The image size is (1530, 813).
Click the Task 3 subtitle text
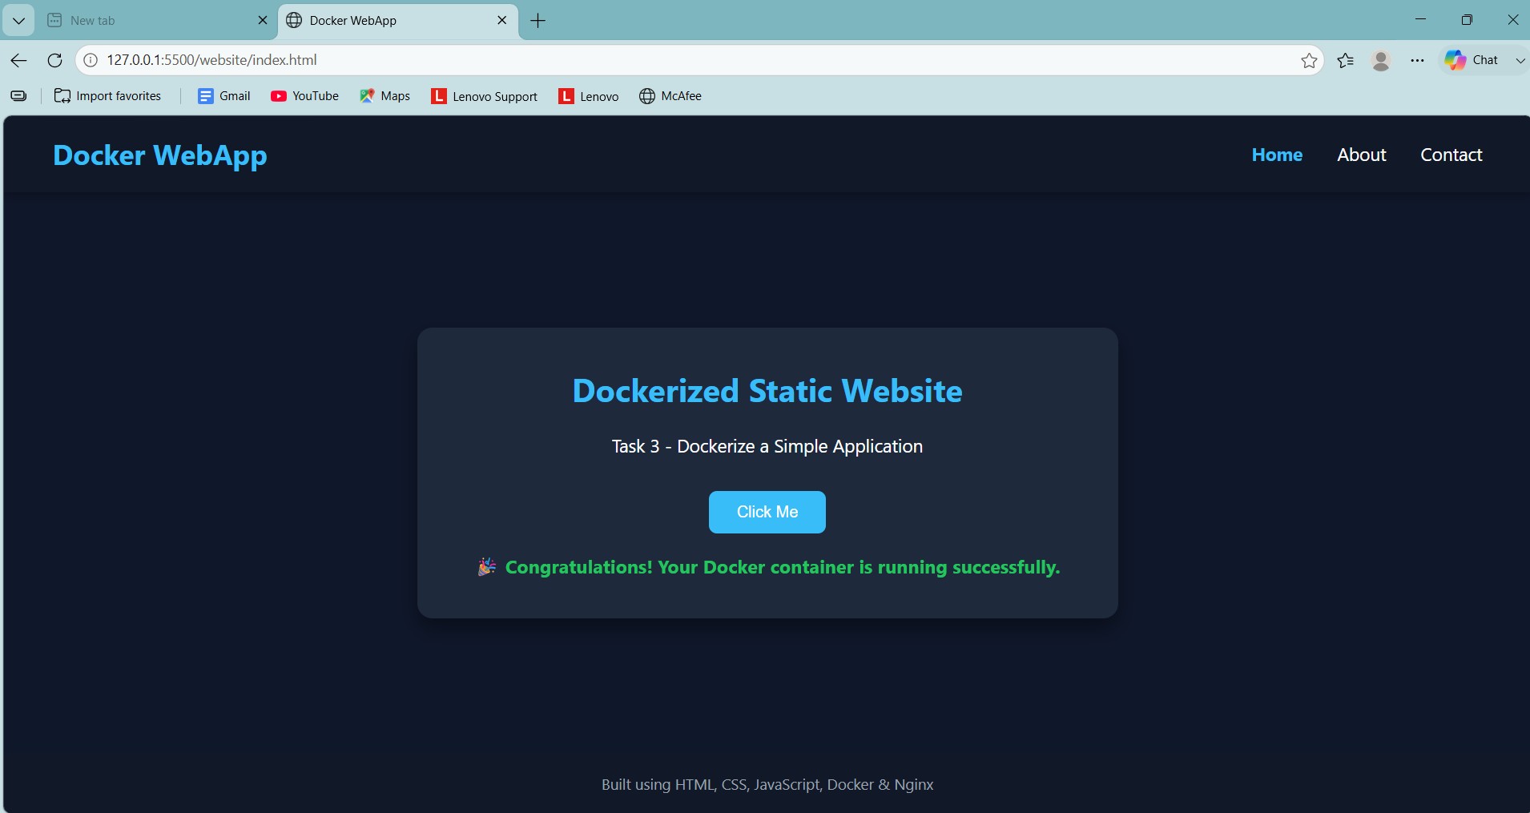[767, 446]
